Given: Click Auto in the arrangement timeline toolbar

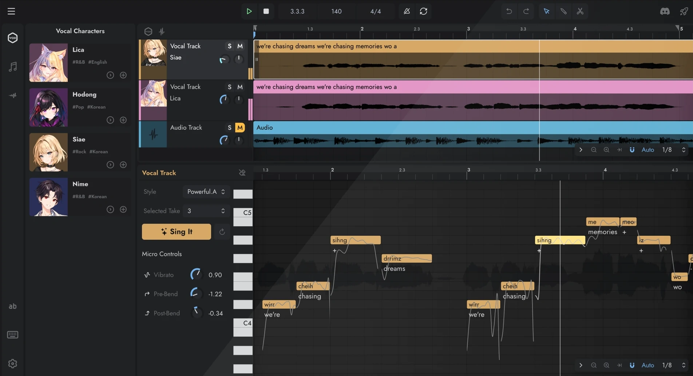Looking at the screenshot, I should [x=648, y=150].
